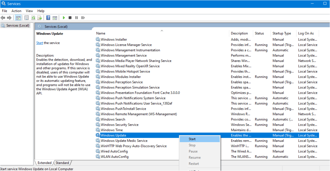
Task: Click the Export List toolbar icon
Action: (x=40, y=18)
